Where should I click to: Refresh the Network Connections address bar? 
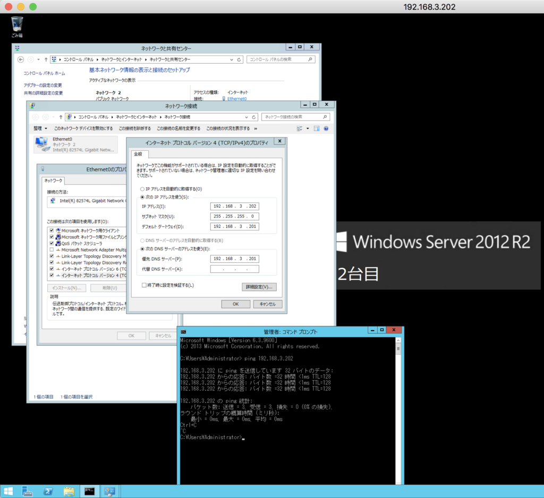pos(253,117)
